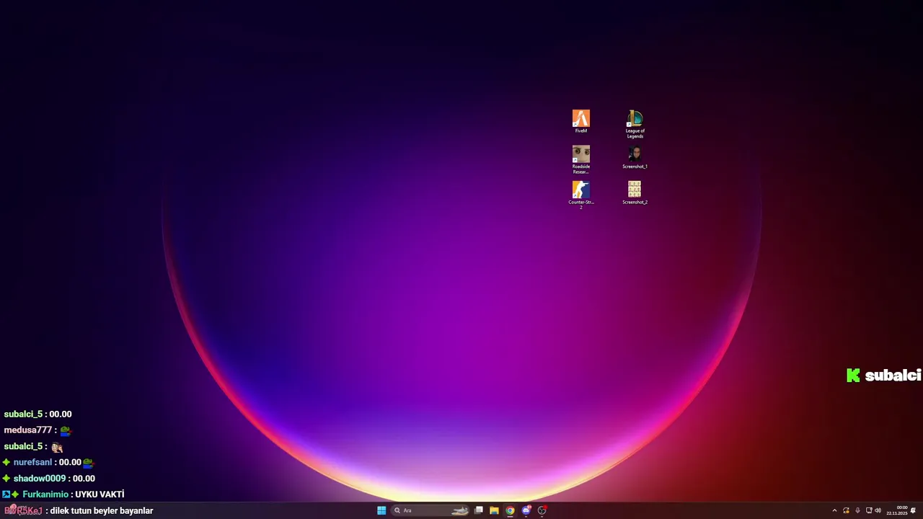923x519 pixels.
Task: Expand the hidden system tray icons
Action: [x=834, y=510]
